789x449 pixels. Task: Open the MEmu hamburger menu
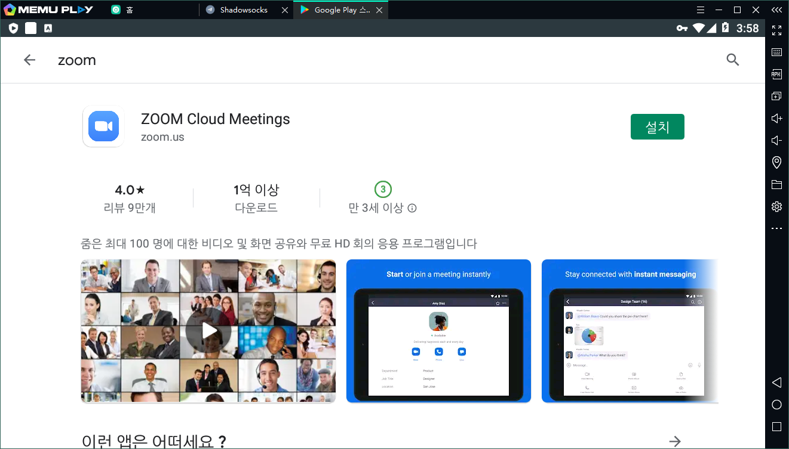(701, 10)
